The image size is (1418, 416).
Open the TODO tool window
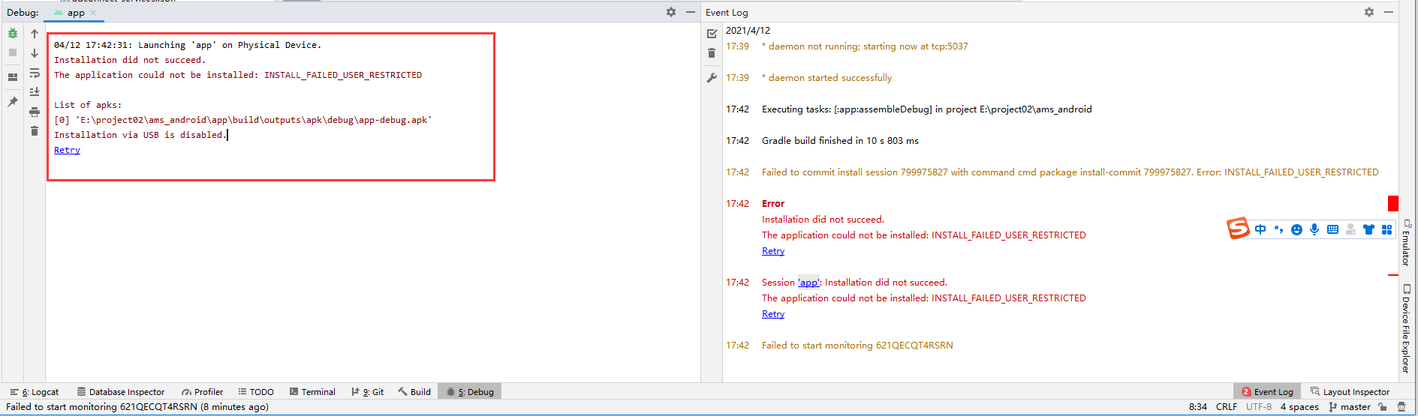coord(256,392)
